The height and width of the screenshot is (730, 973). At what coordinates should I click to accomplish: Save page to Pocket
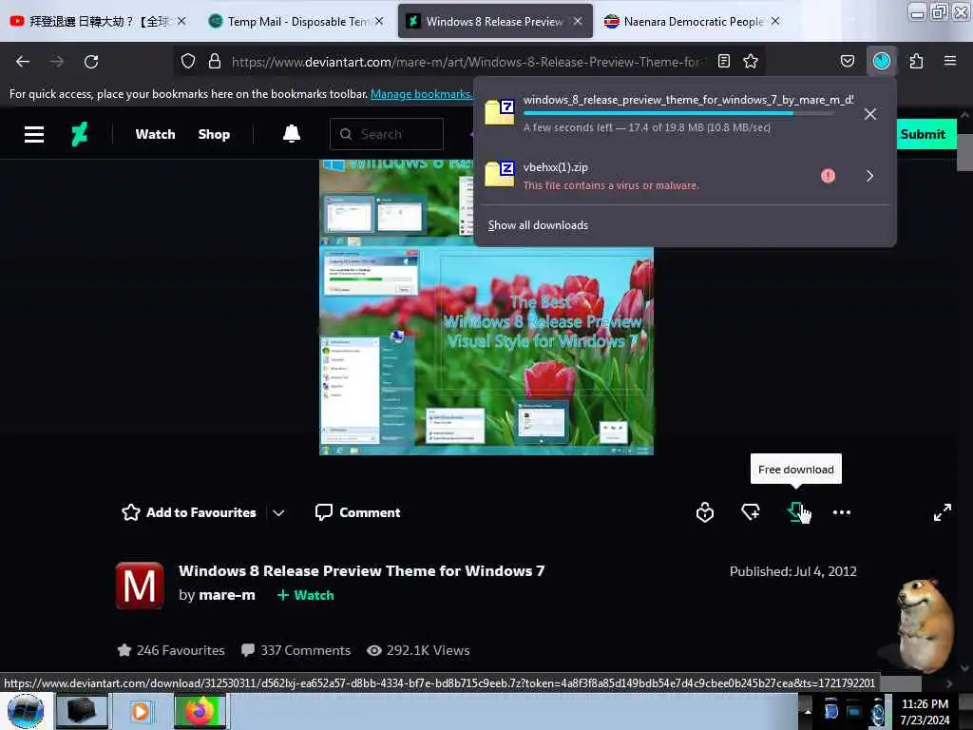pyautogui.click(x=847, y=62)
